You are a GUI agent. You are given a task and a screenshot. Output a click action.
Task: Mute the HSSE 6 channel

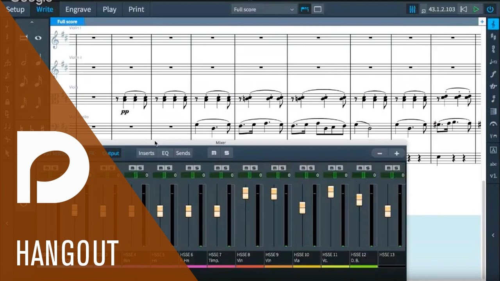[x=189, y=168]
